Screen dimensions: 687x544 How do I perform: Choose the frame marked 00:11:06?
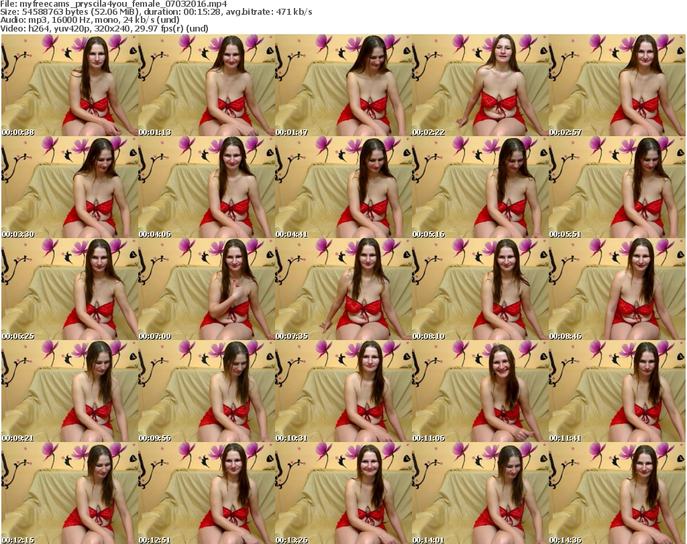(x=480, y=392)
